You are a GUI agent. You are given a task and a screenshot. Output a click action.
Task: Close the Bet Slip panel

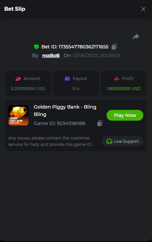[x=143, y=9]
